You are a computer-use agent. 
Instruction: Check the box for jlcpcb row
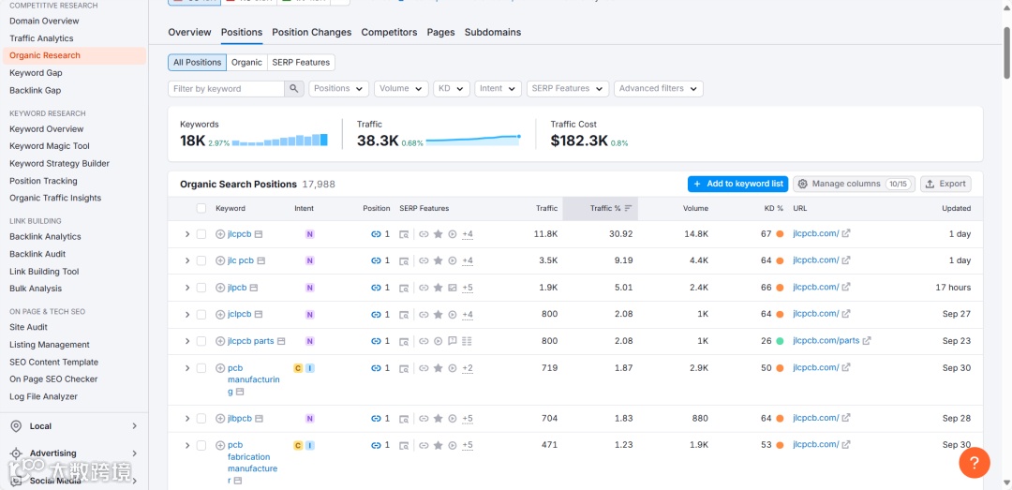click(201, 234)
